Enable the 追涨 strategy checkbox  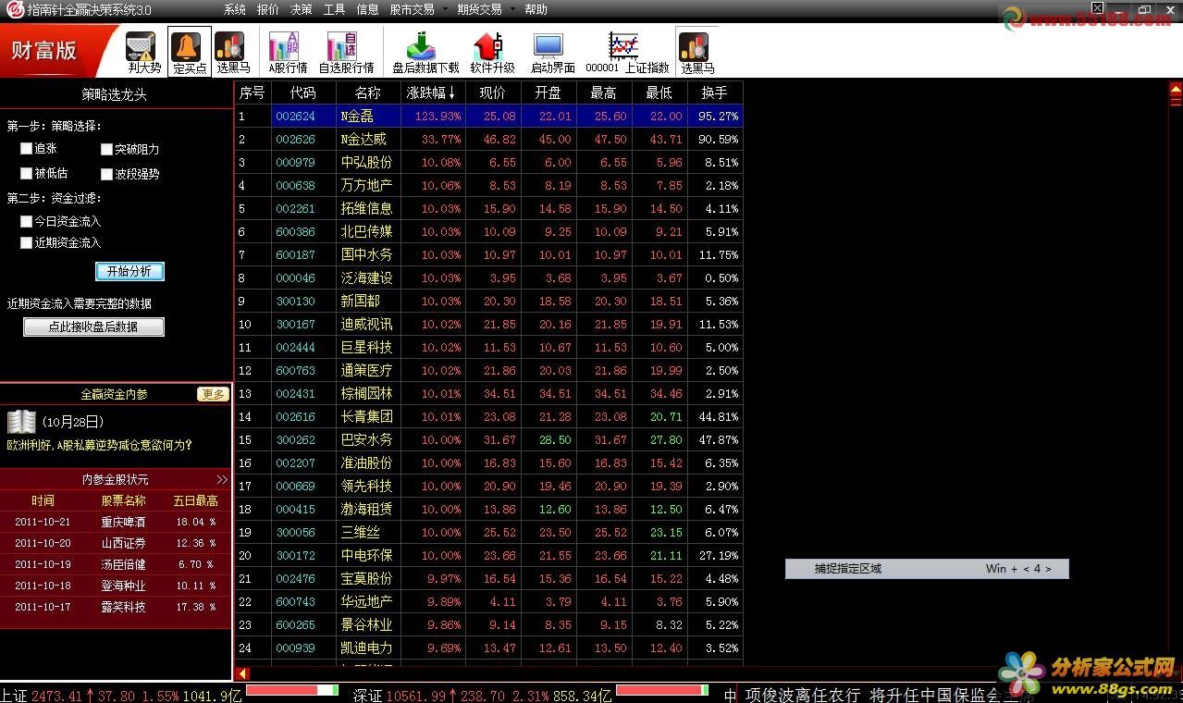click(x=26, y=149)
